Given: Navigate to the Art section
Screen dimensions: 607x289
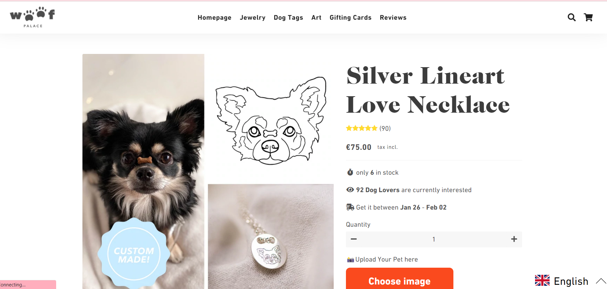Looking at the screenshot, I should [x=316, y=18].
